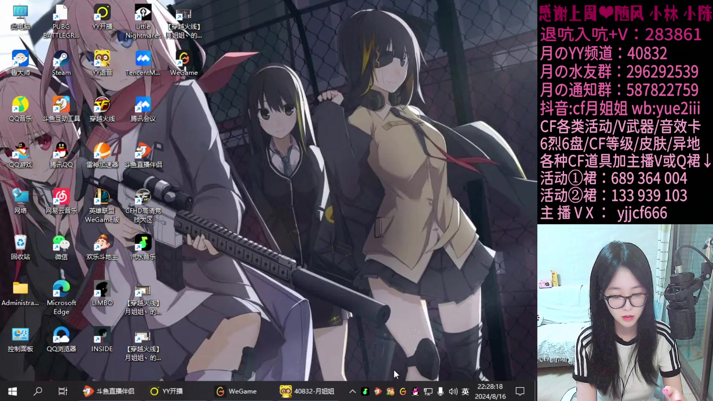Switch to YY开播 taskbar window
Image resolution: width=713 pixels, height=401 pixels.
[166, 391]
